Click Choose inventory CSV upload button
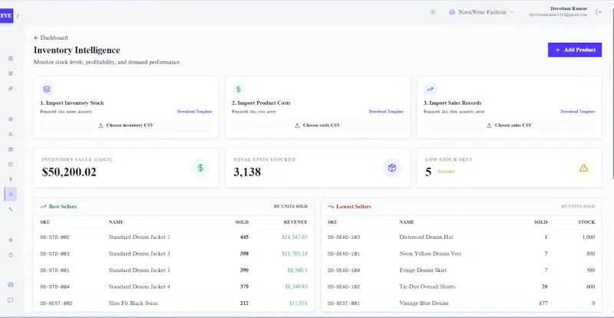Viewport: 614px width, 318px height. tap(126, 125)
